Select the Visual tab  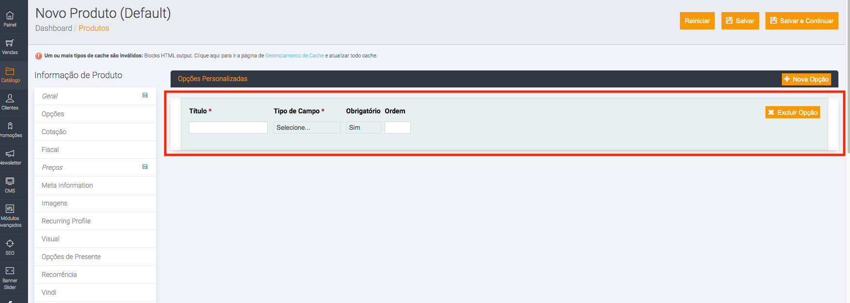pos(95,239)
